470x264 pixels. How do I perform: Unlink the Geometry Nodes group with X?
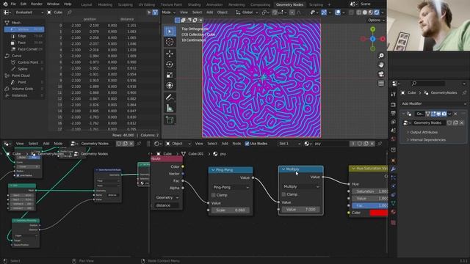click(462, 122)
